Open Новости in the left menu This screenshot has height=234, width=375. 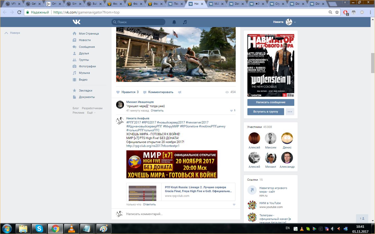[85, 40]
